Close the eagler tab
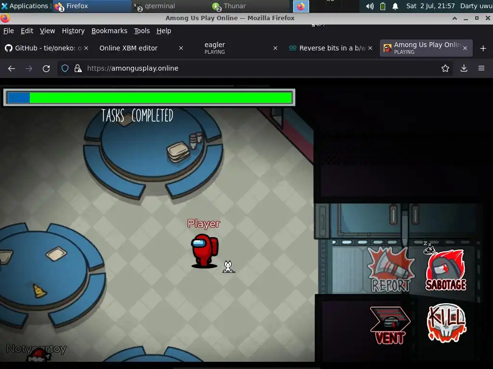The width and height of the screenshot is (493, 369). pyautogui.click(x=275, y=48)
